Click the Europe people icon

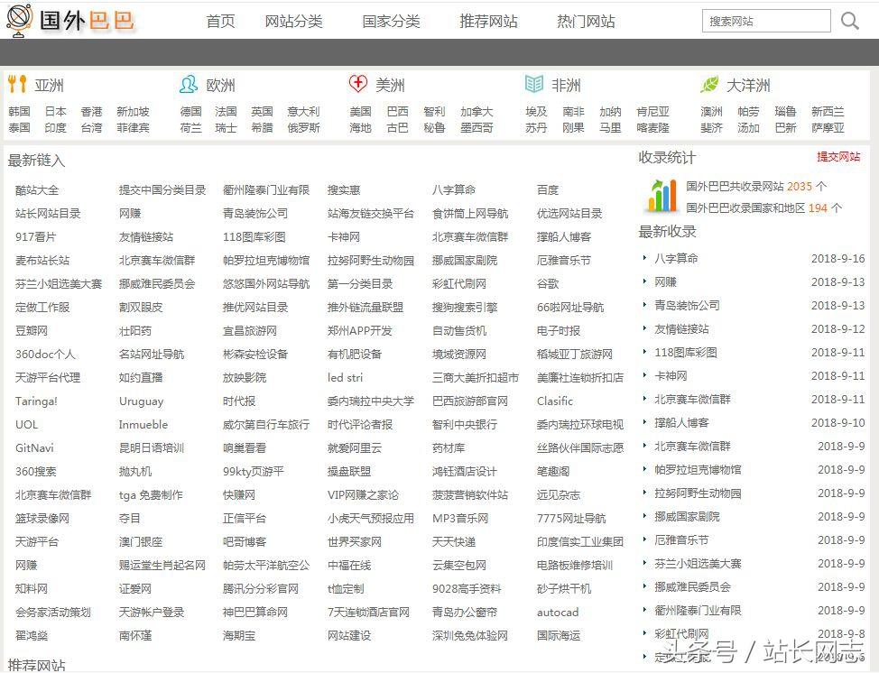pos(189,85)
